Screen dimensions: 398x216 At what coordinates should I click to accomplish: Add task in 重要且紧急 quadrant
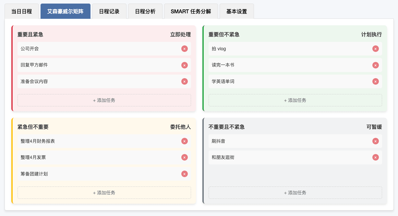pyautogui.click(x=104, y=100)
